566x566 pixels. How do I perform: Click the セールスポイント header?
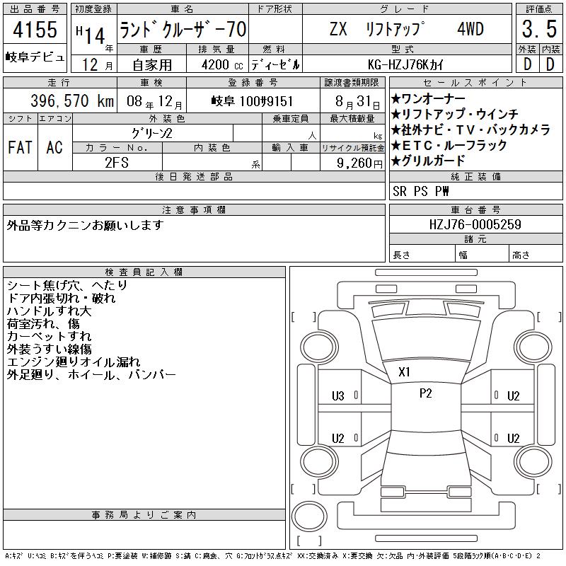click(x=475, y=83)
